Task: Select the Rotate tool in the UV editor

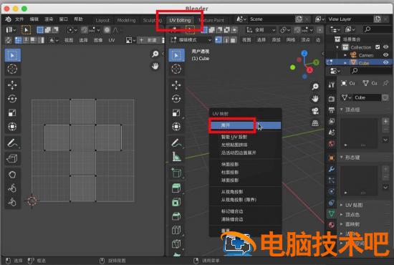Action: point(12,99)
